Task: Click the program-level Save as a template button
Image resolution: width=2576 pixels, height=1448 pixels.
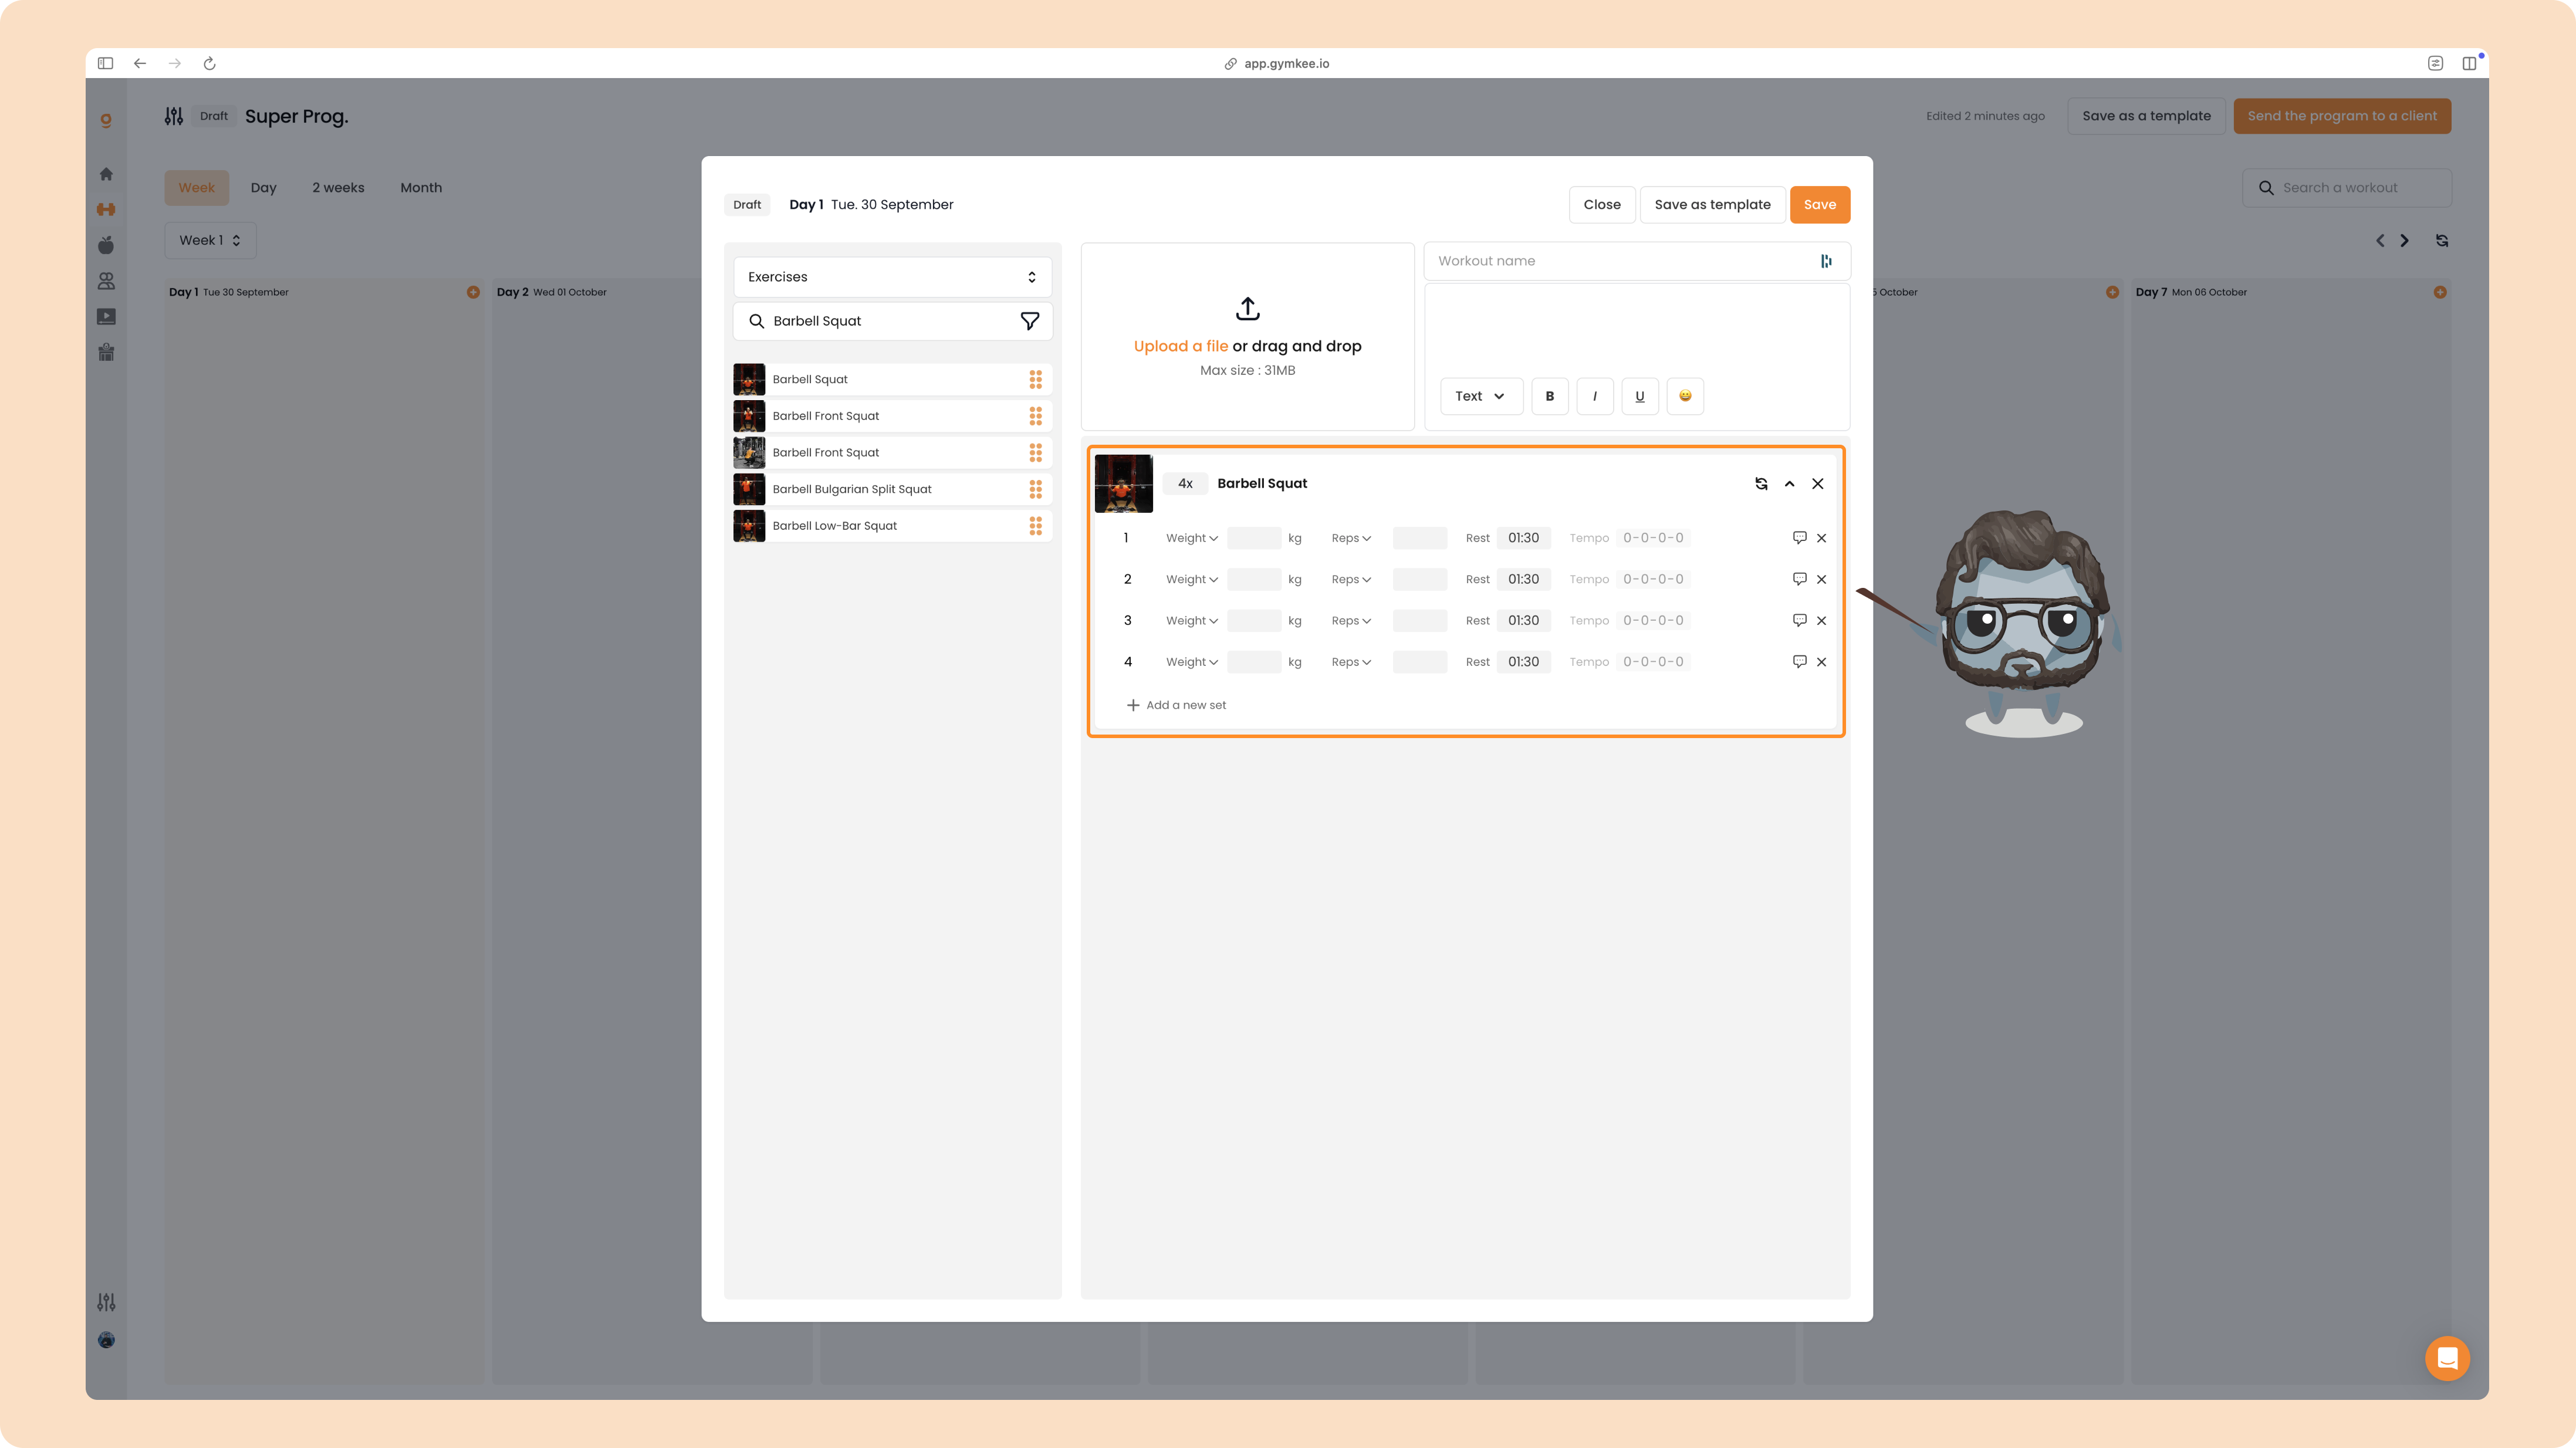Action: point(2146,116)
